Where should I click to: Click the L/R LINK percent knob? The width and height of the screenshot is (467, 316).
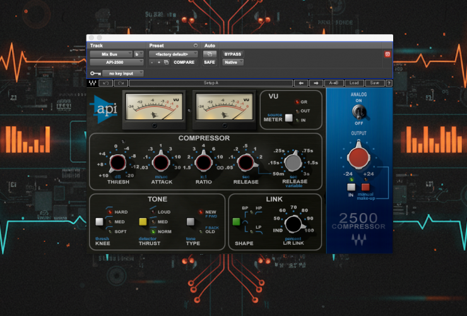293,224
